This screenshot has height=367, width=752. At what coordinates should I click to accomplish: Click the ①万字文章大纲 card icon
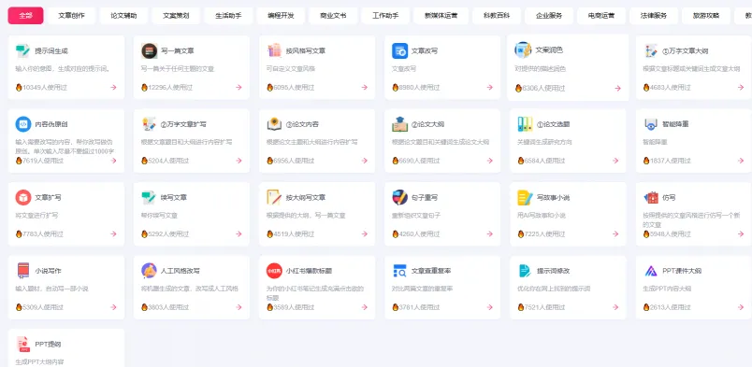651,50
